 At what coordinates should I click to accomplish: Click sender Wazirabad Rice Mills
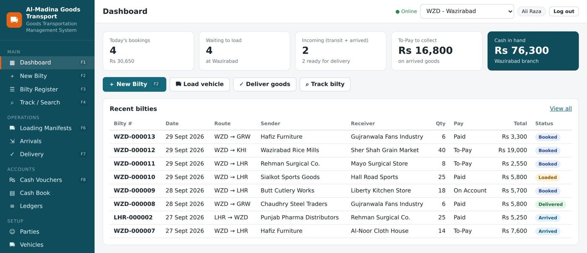tap(290, 150)
